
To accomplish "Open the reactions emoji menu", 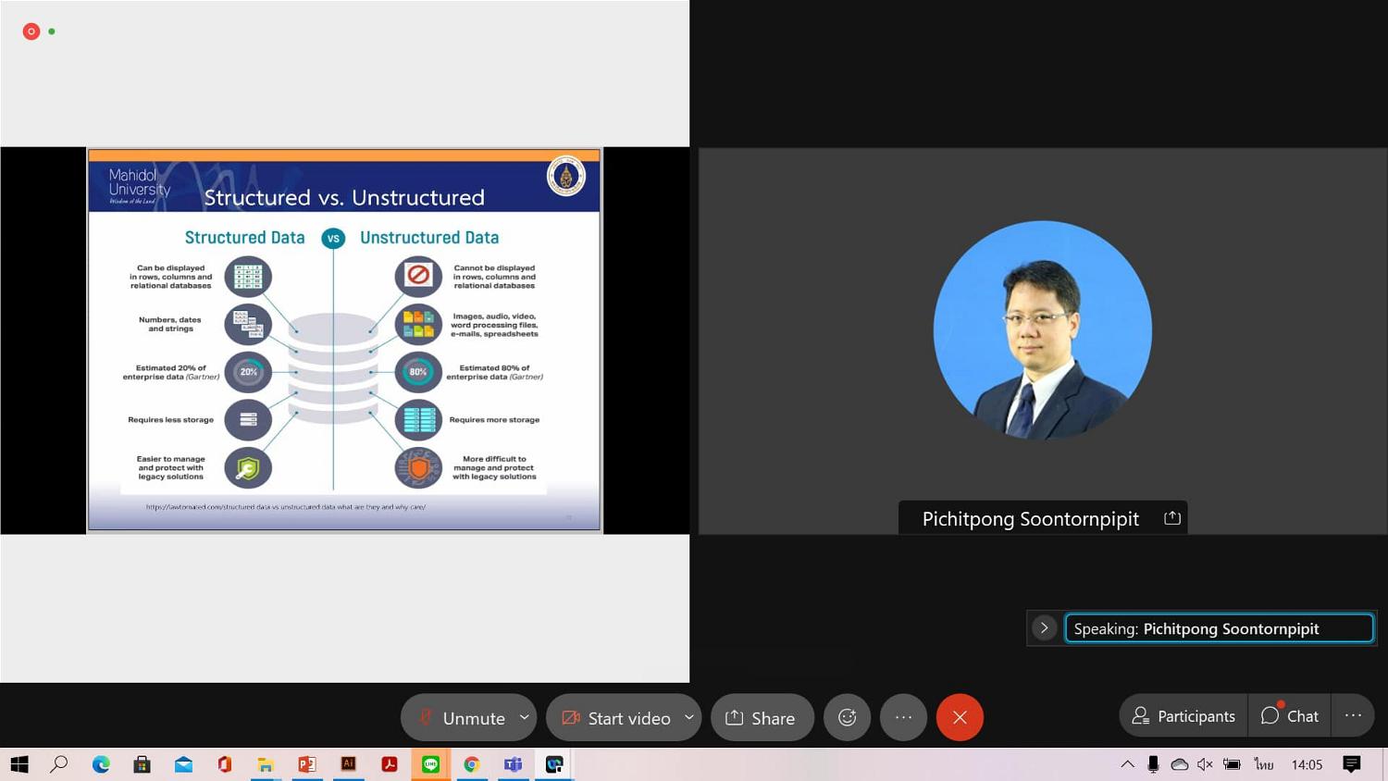I will pyautogui.click(x=847, y=717).
